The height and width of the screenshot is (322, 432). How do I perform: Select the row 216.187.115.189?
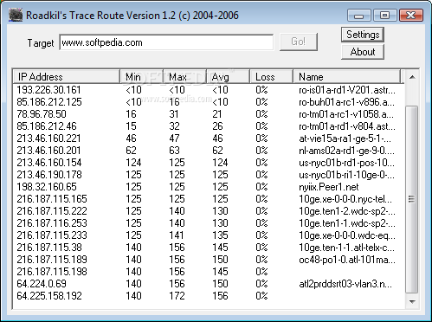(209, 260)
